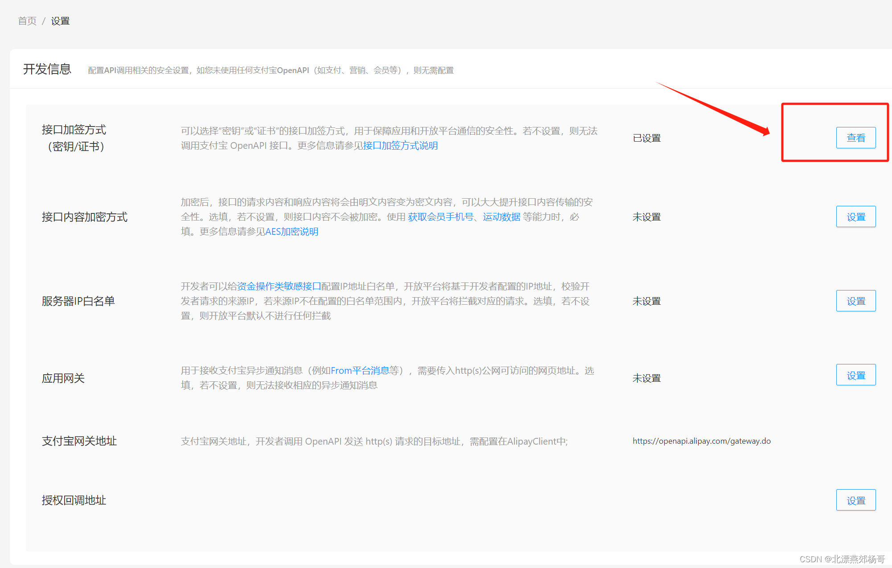The image size is (892, 568).
Task: Click 设置 breadcrumb item
Action: 60,21
